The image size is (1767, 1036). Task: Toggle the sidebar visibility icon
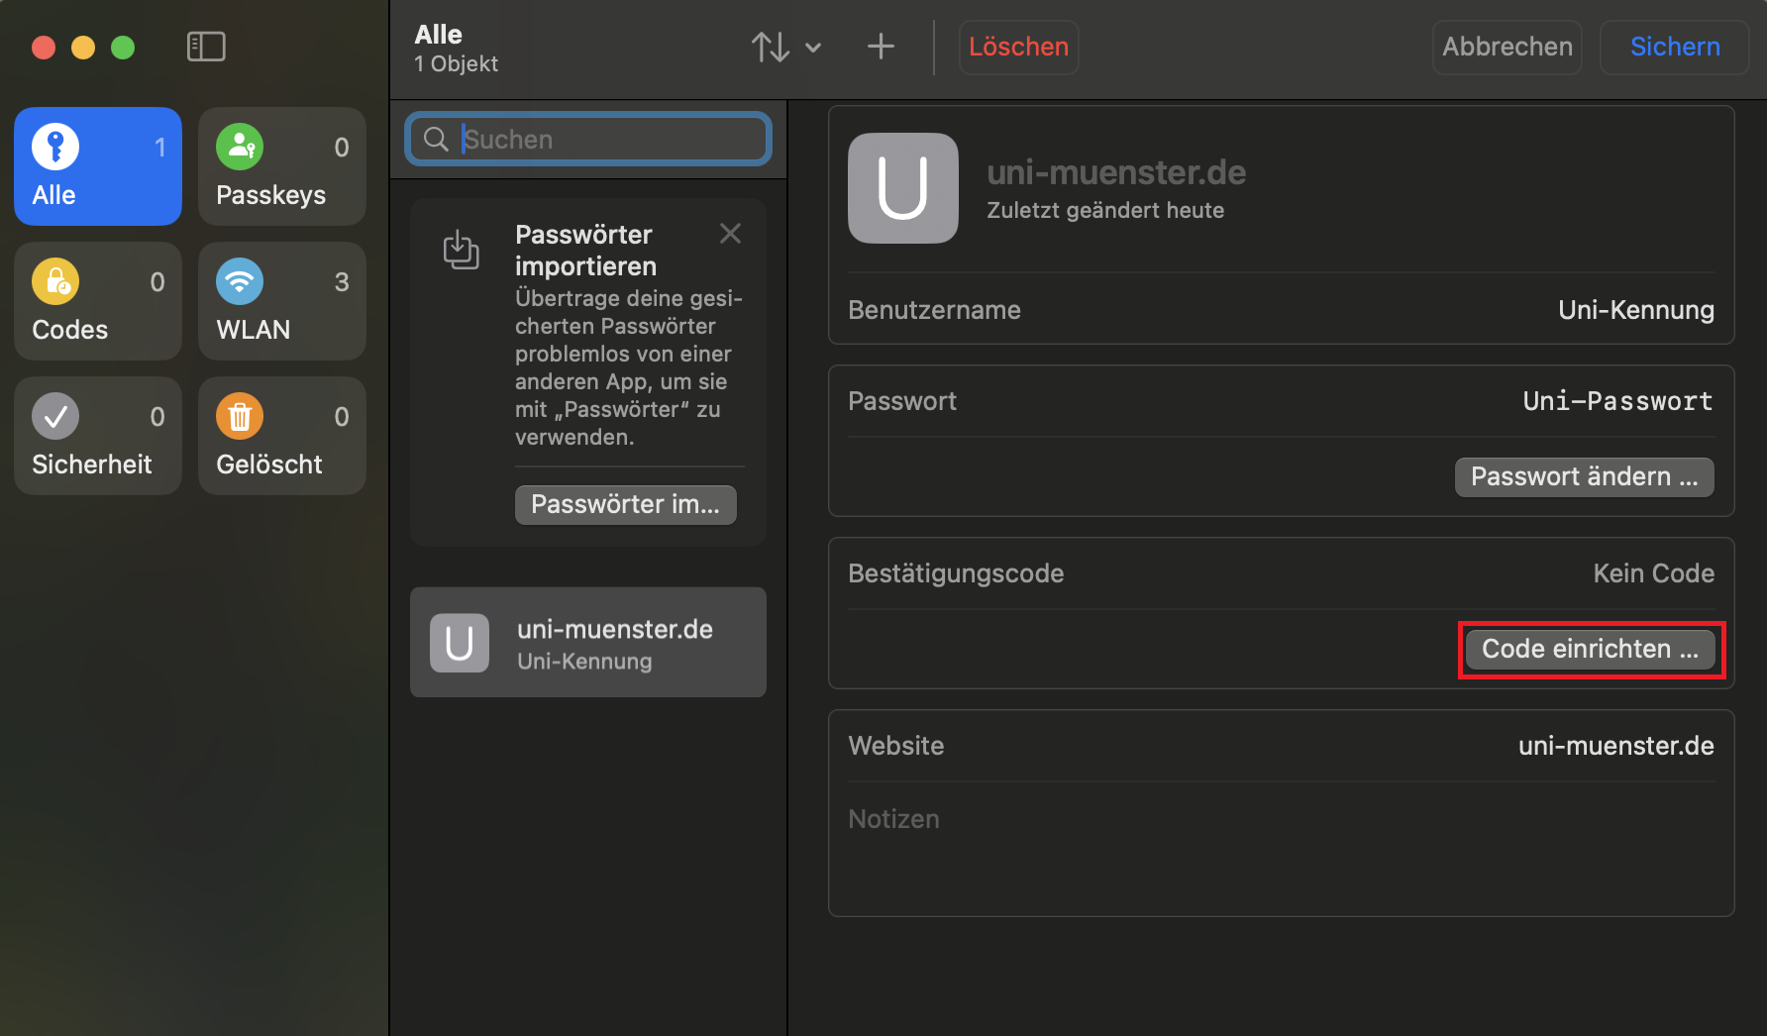tap(206, 47)
